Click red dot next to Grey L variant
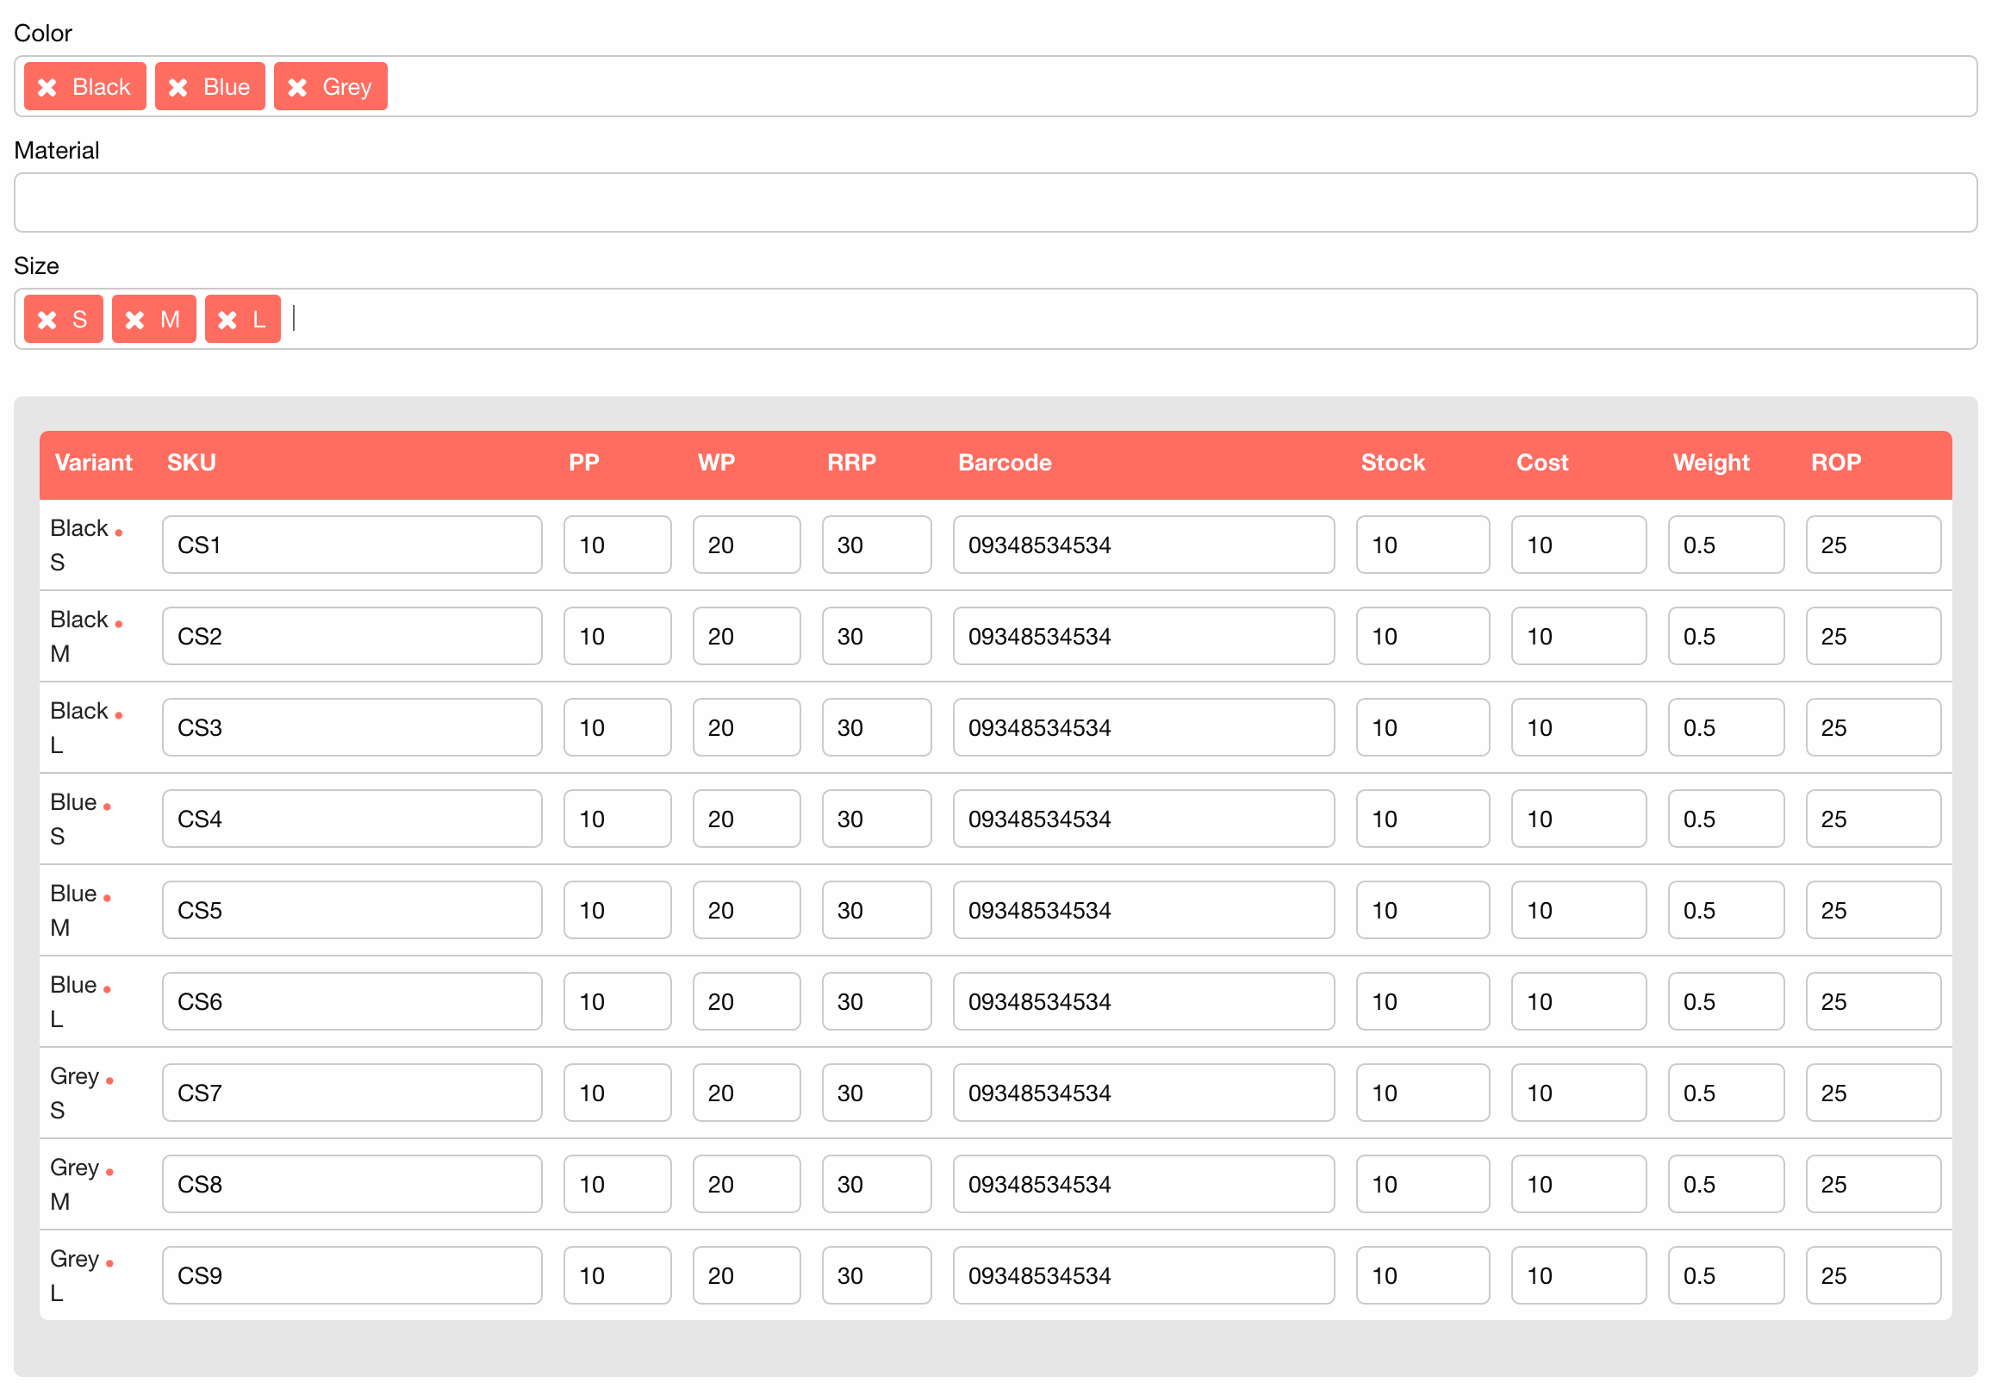 [x=110, y=1264]
